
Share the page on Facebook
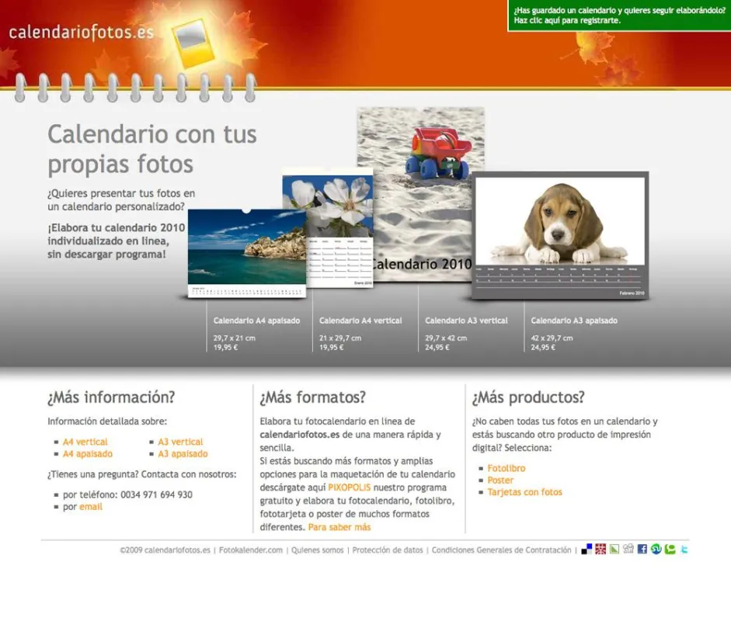[x=642, y=550]
